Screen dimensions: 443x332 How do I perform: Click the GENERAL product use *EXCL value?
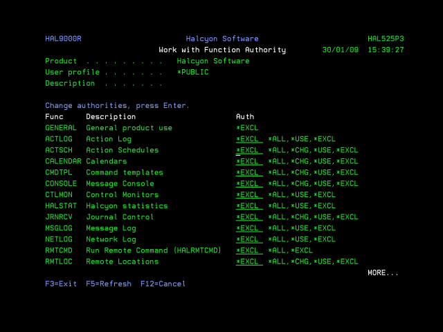247,128
